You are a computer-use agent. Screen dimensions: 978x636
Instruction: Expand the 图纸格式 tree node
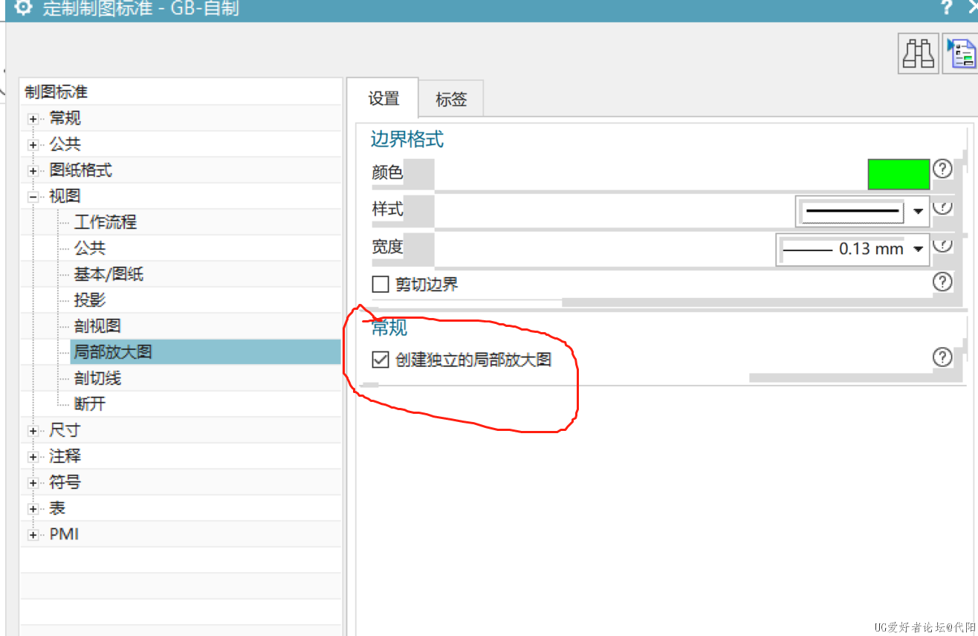[33, 171]
